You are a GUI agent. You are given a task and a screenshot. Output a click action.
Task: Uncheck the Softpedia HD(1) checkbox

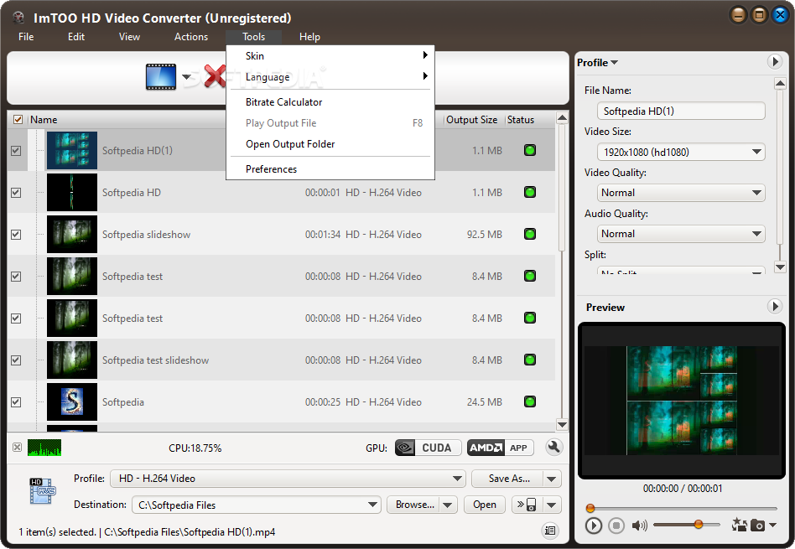(x=16, y=151)
